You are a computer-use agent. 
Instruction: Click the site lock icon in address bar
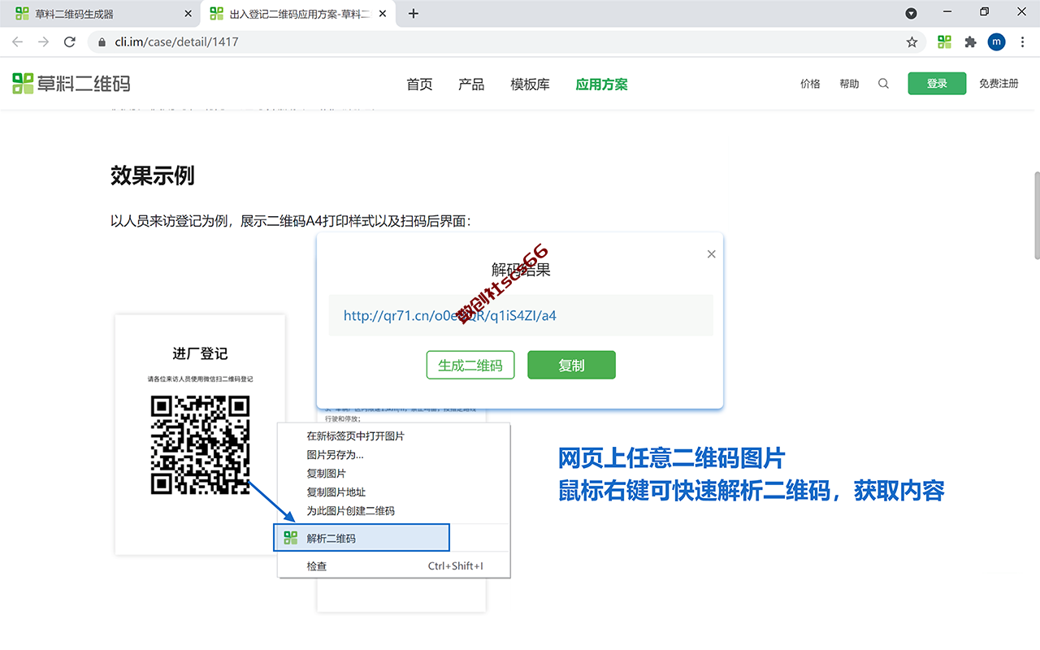pyautogui.click(x=102, y=41)
